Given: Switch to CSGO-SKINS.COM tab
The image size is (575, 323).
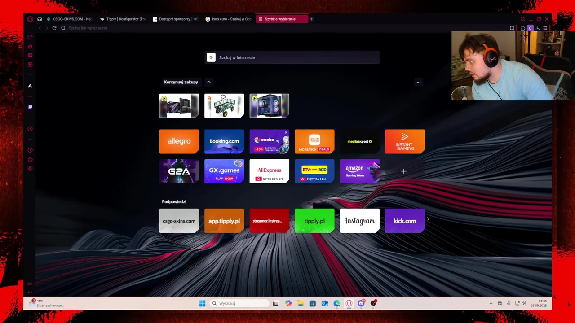Looking at the screenshot, I should [70, 19].
